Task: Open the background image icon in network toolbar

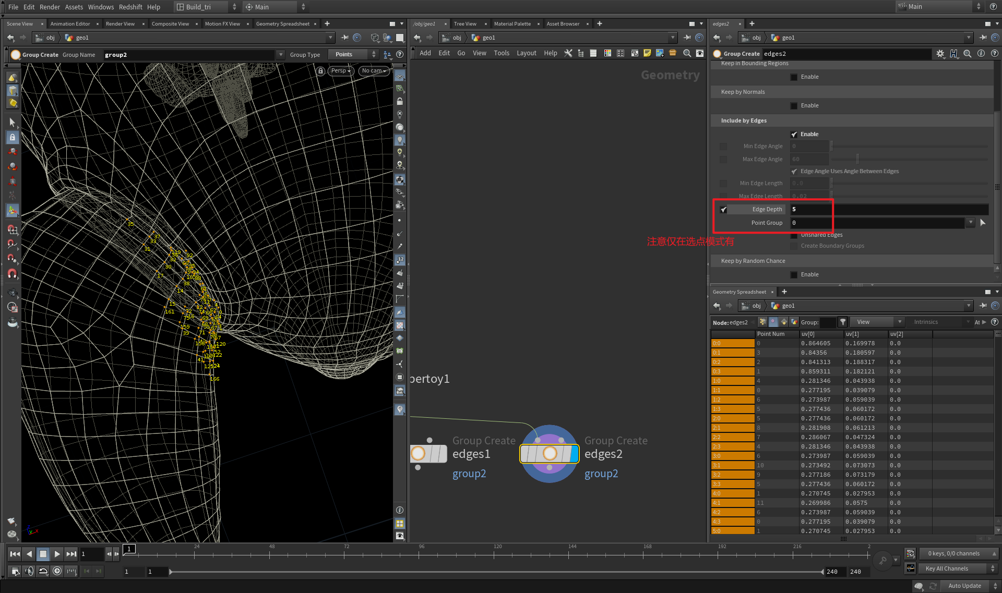Action: [x=660, y=53]
